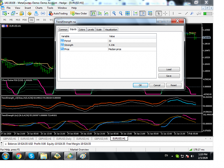
Task: Edit the Strength value 4.236
Action: [132, 45]
